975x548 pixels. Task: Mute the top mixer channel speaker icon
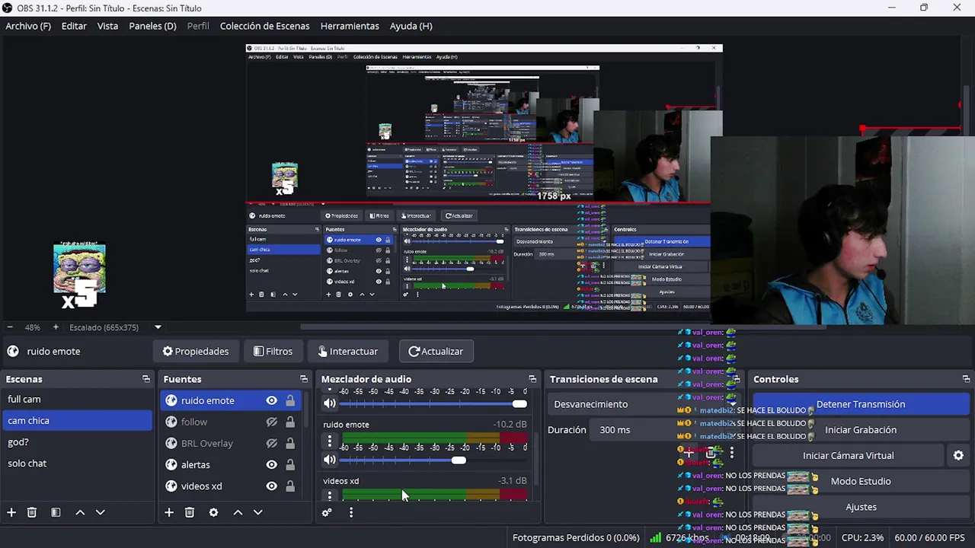(329, 403)
